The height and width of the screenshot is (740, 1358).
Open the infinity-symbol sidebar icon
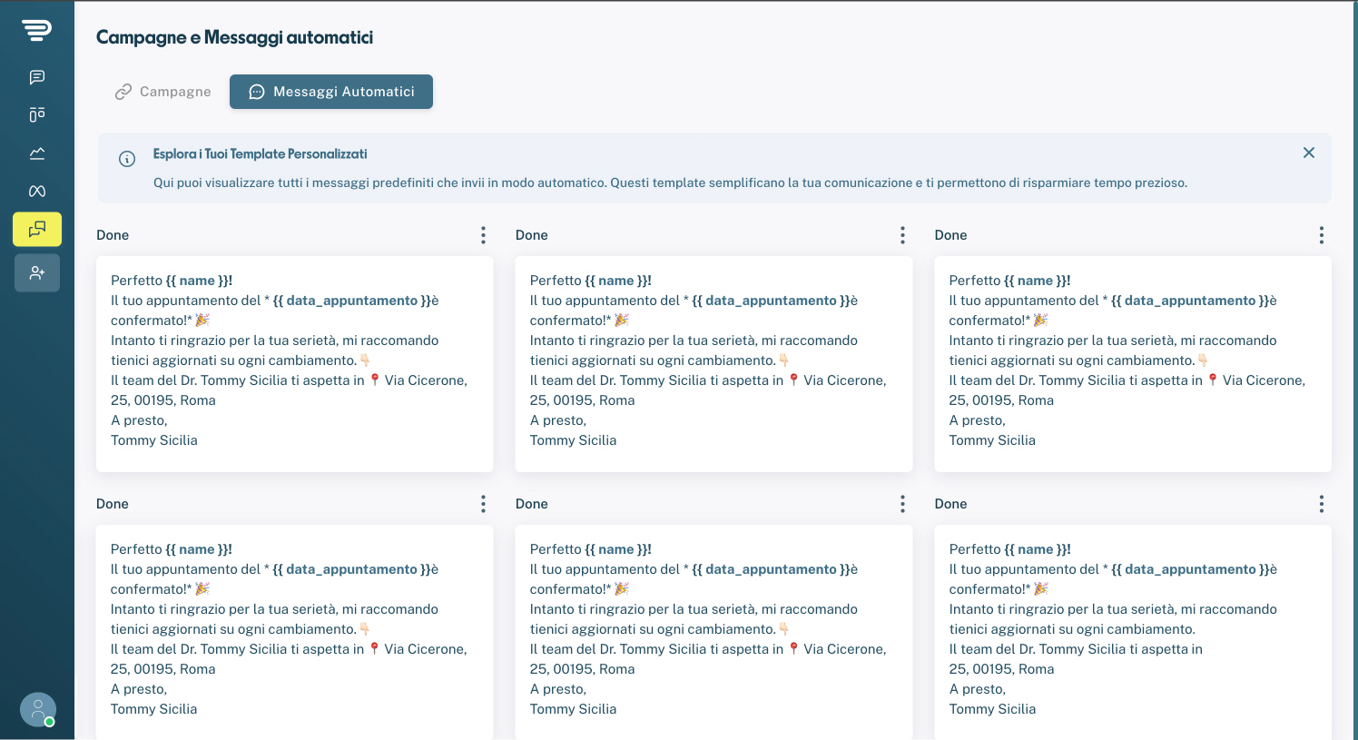[x=37, y=191]
